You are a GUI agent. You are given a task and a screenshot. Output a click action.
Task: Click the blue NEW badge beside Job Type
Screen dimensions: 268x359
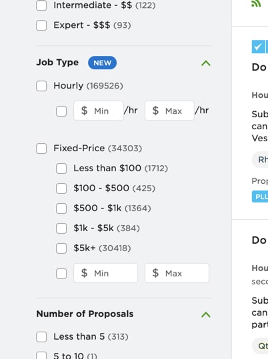point(102,63)
